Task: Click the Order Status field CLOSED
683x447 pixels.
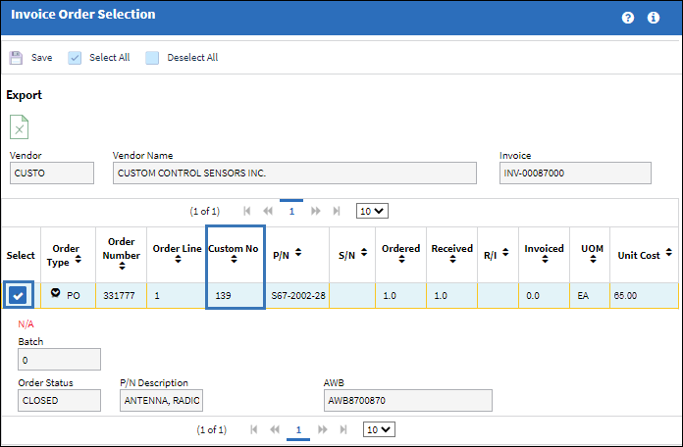Action: [x=59, y=400]
